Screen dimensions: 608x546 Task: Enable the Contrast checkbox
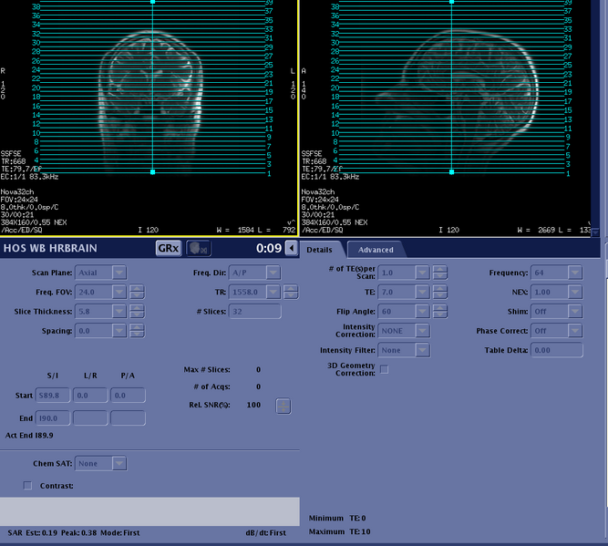point(27,486)
